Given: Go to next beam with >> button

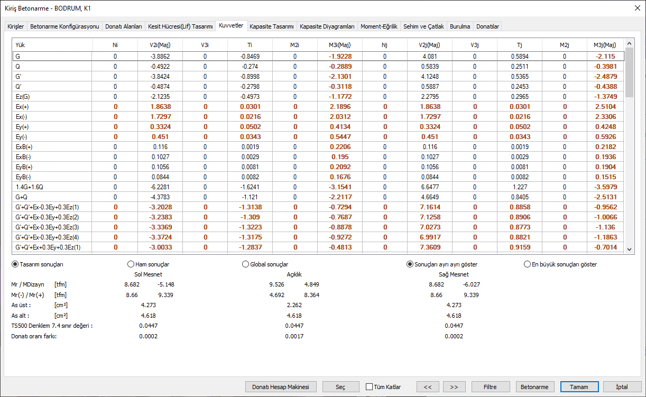Looking at the screenshot, I should (454, 387).
